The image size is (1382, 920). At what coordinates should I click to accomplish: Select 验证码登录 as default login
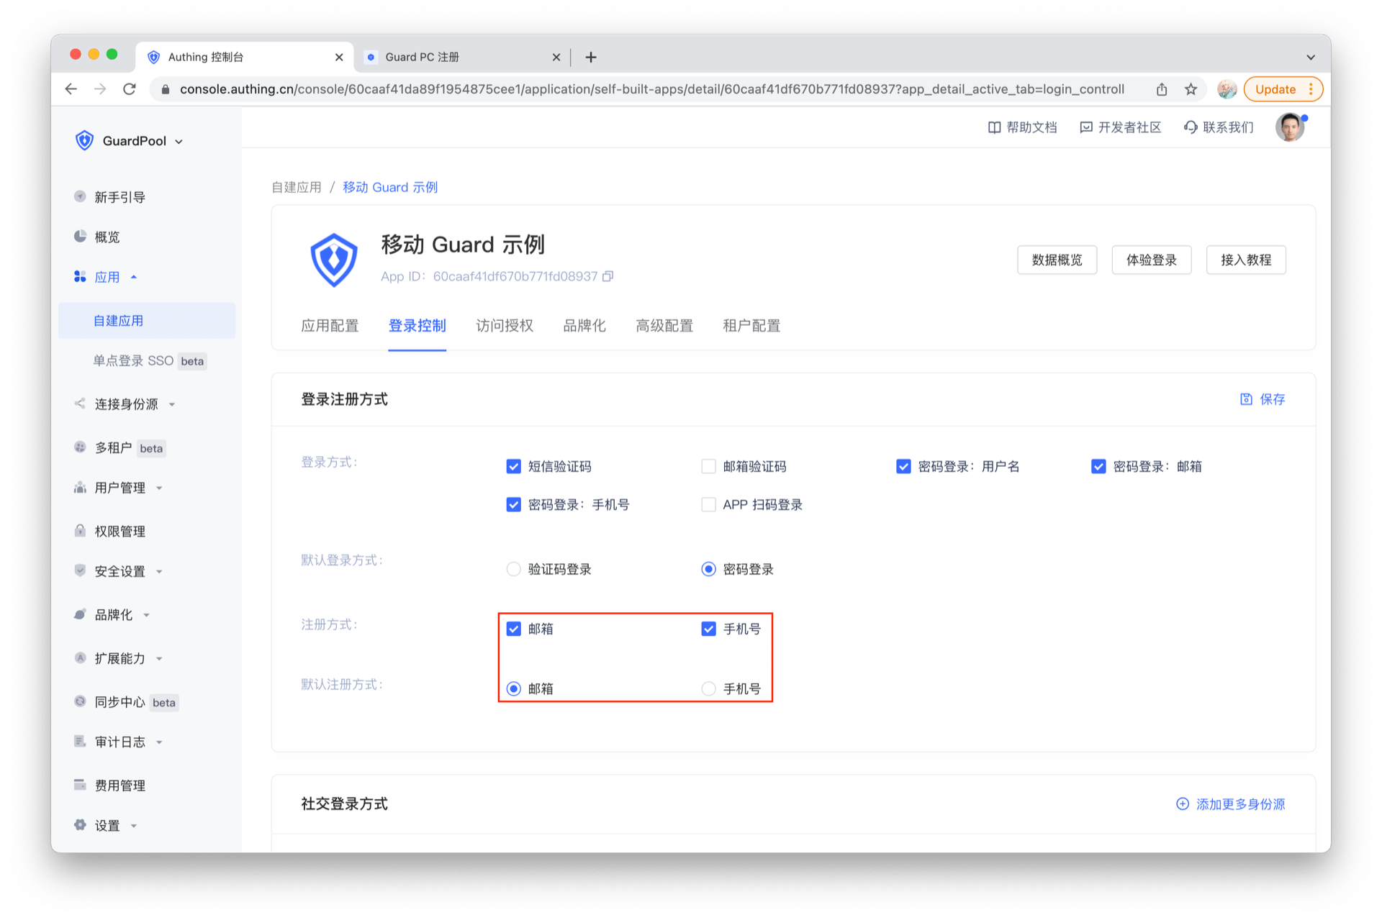coord(513,570)
